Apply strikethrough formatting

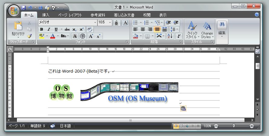click(67, 30)
